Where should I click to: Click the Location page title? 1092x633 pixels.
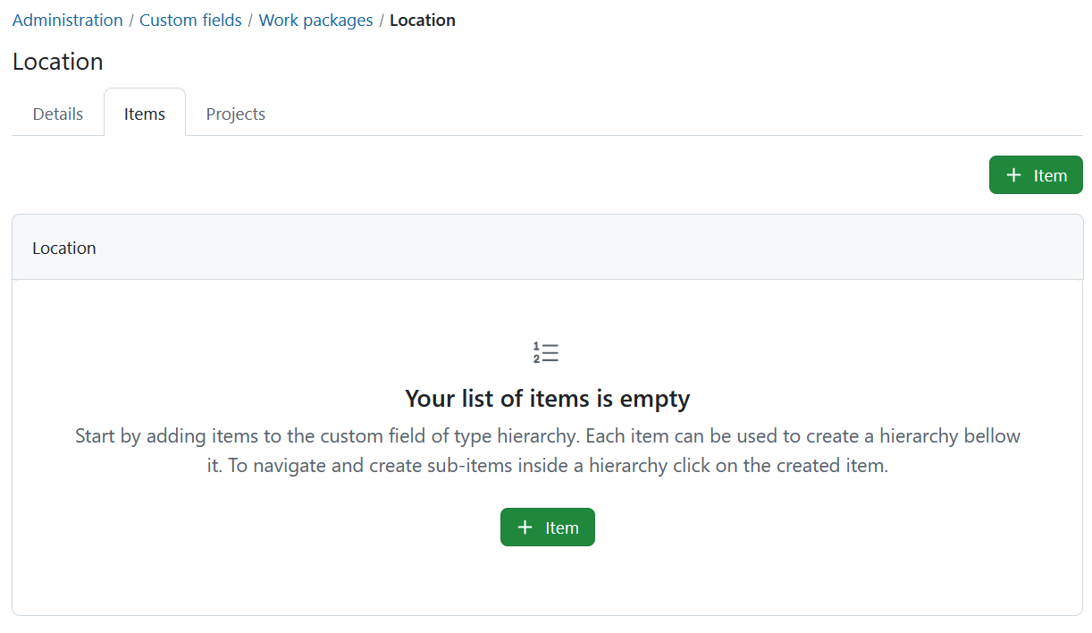(x=58, y=62)
